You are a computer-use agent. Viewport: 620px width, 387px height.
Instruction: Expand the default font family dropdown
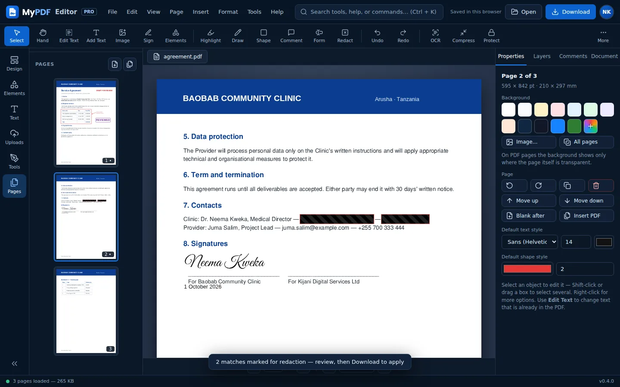coord(530,242)
